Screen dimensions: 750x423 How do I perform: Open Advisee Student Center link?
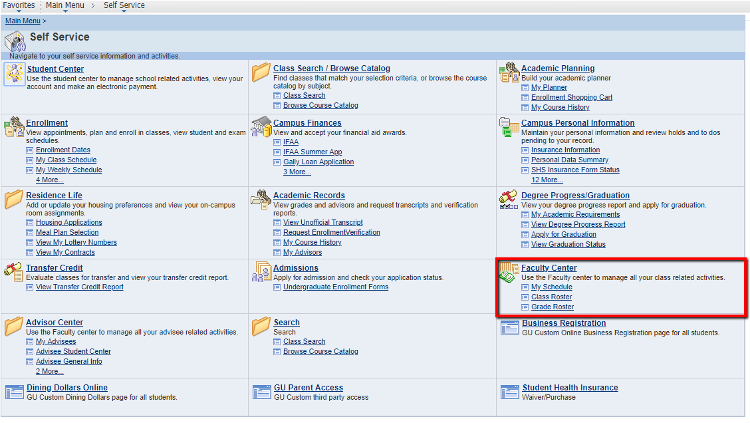[73, 352]
